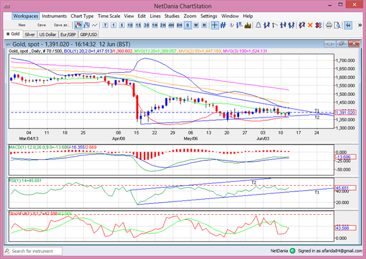The image size is (366, 259).
Task: Set time scale to 5 minutes
Action: tap(122, 25)
